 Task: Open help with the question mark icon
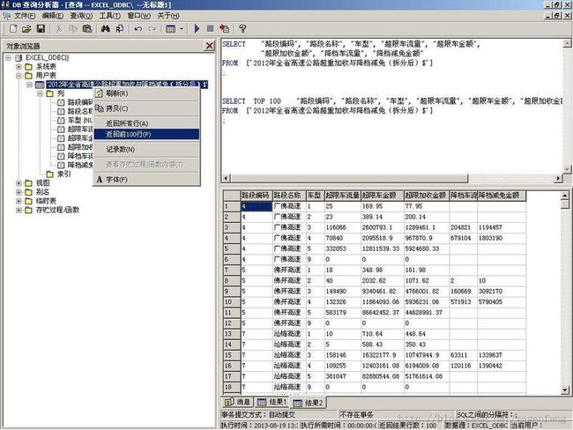pyautogui.click(x=242, y=28)
